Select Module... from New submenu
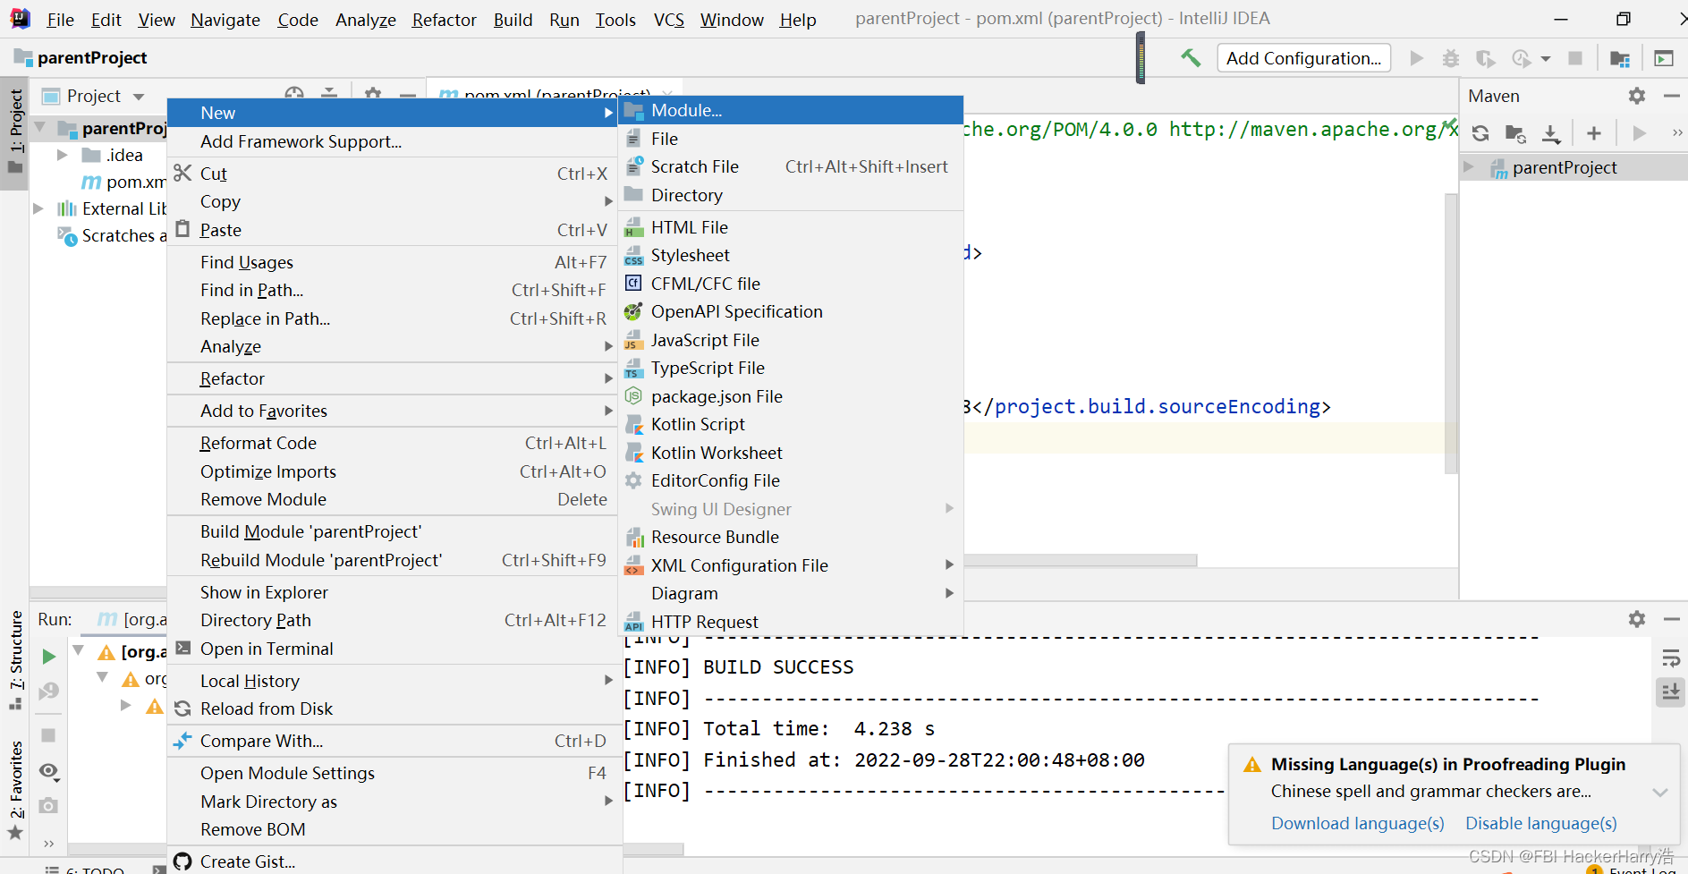The height and width of the screenshot is (874, 1688). click(x=791, y=110)
